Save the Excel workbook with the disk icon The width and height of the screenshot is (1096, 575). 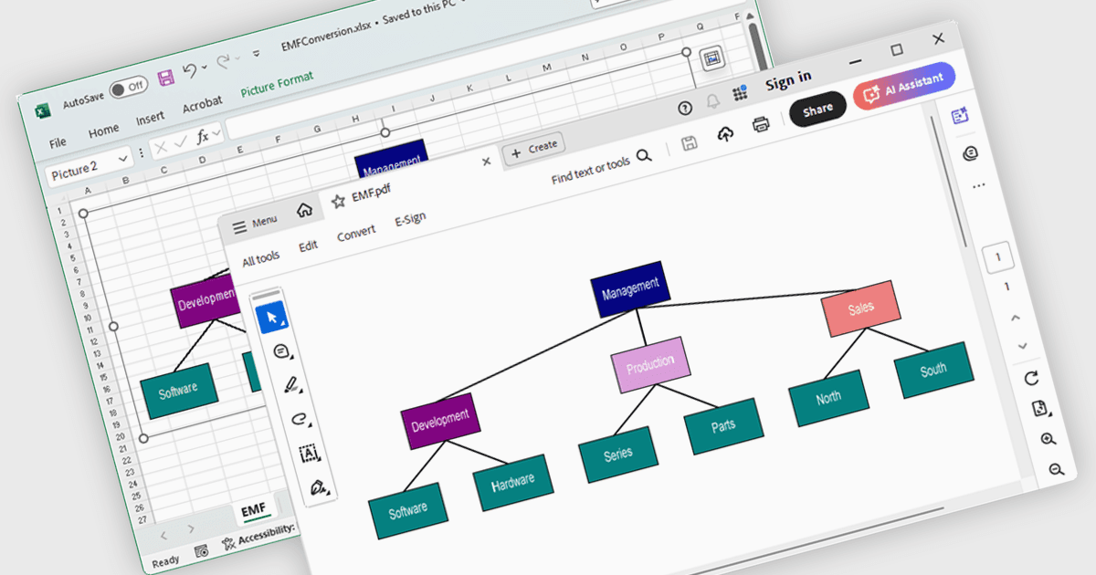(165, 77)
